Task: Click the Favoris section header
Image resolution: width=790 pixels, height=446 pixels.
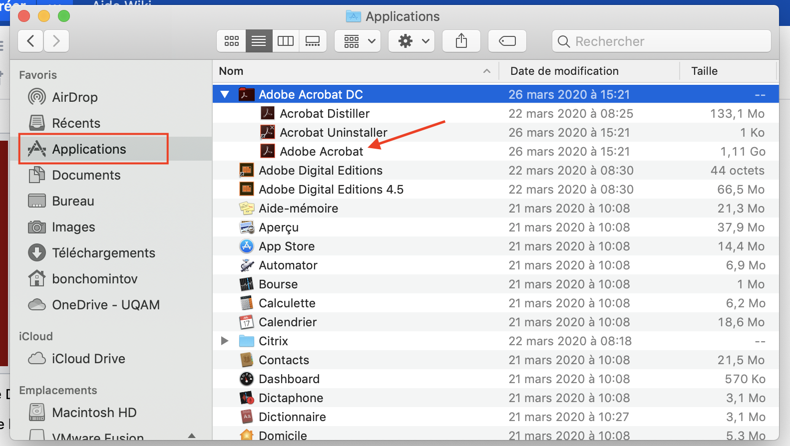Action: pyautogui.click(x=38, y=75)
